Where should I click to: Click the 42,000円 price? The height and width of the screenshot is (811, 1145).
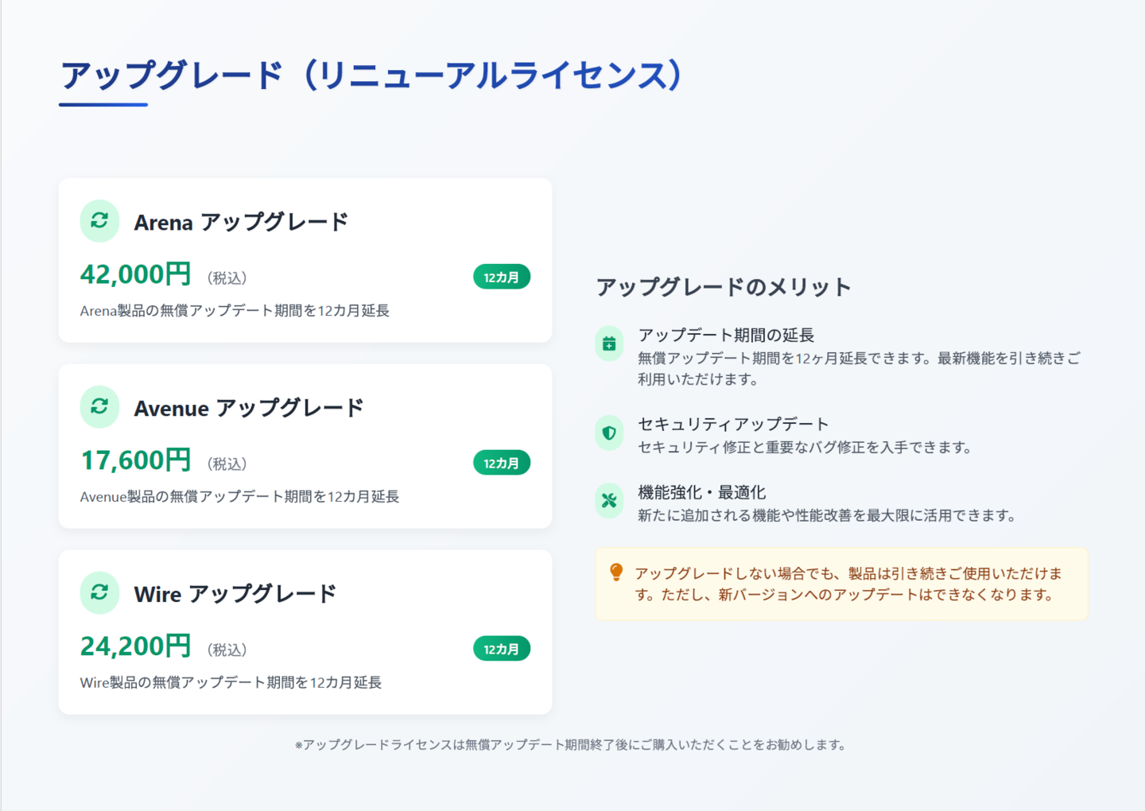coord(136,274)
